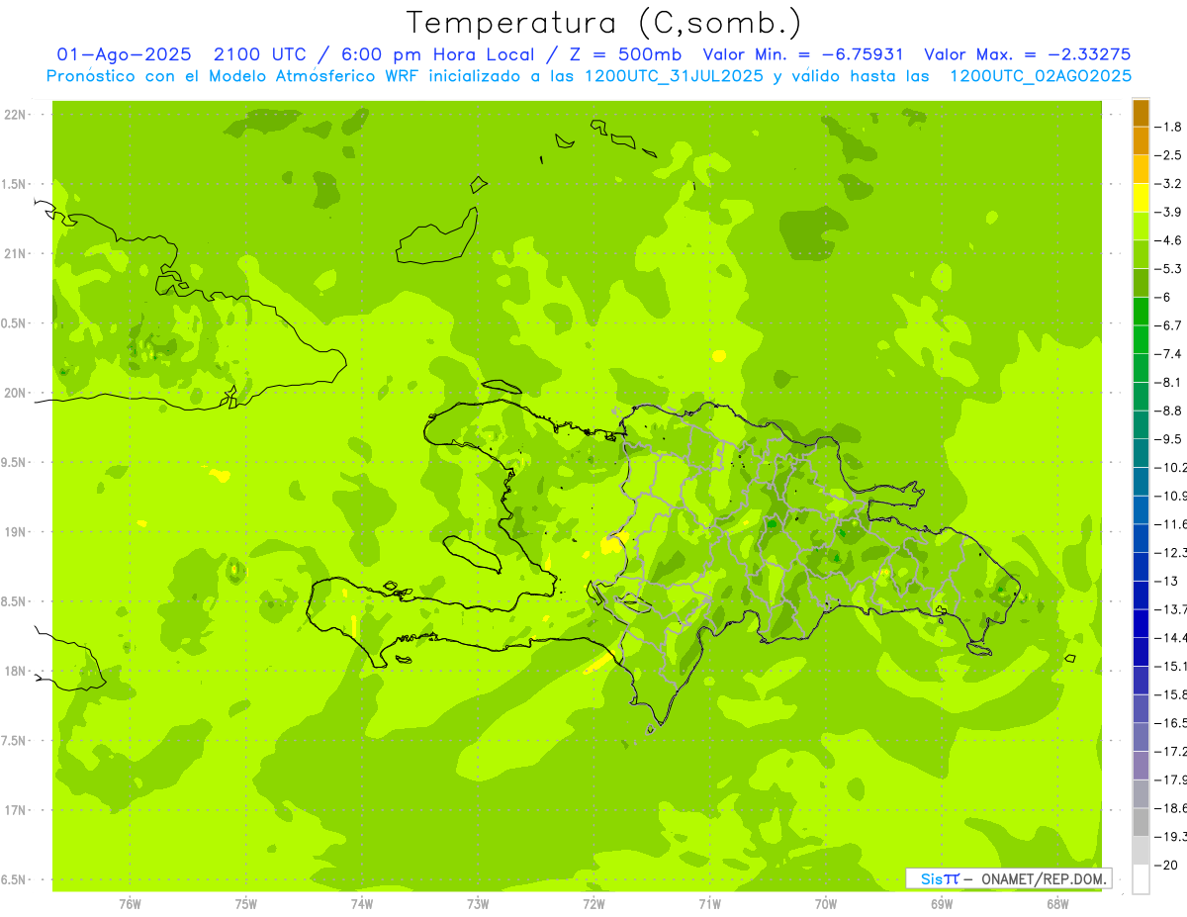Click the "Valor Max. = -2.33275" readout
Screen dimensions: 1187x917
pyautogui.click(x=1027, y=54)
